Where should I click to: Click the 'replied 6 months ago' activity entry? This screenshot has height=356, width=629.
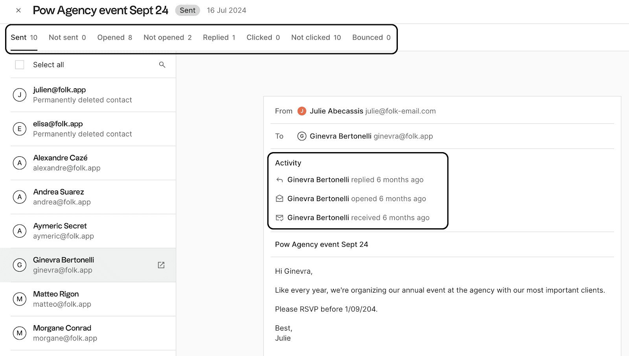tap(355, 180)
